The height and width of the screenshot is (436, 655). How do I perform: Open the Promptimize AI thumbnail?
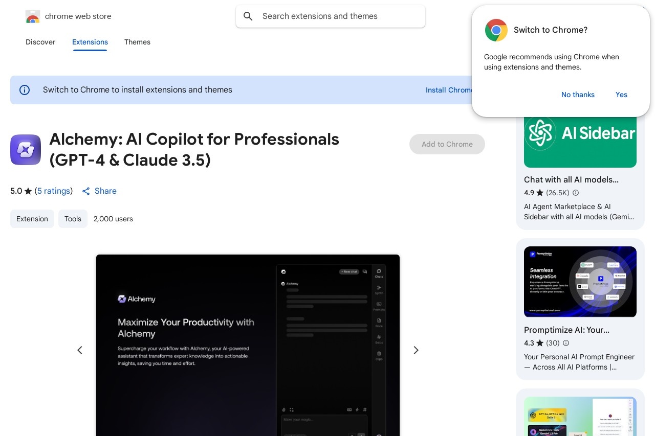(580, 282)
